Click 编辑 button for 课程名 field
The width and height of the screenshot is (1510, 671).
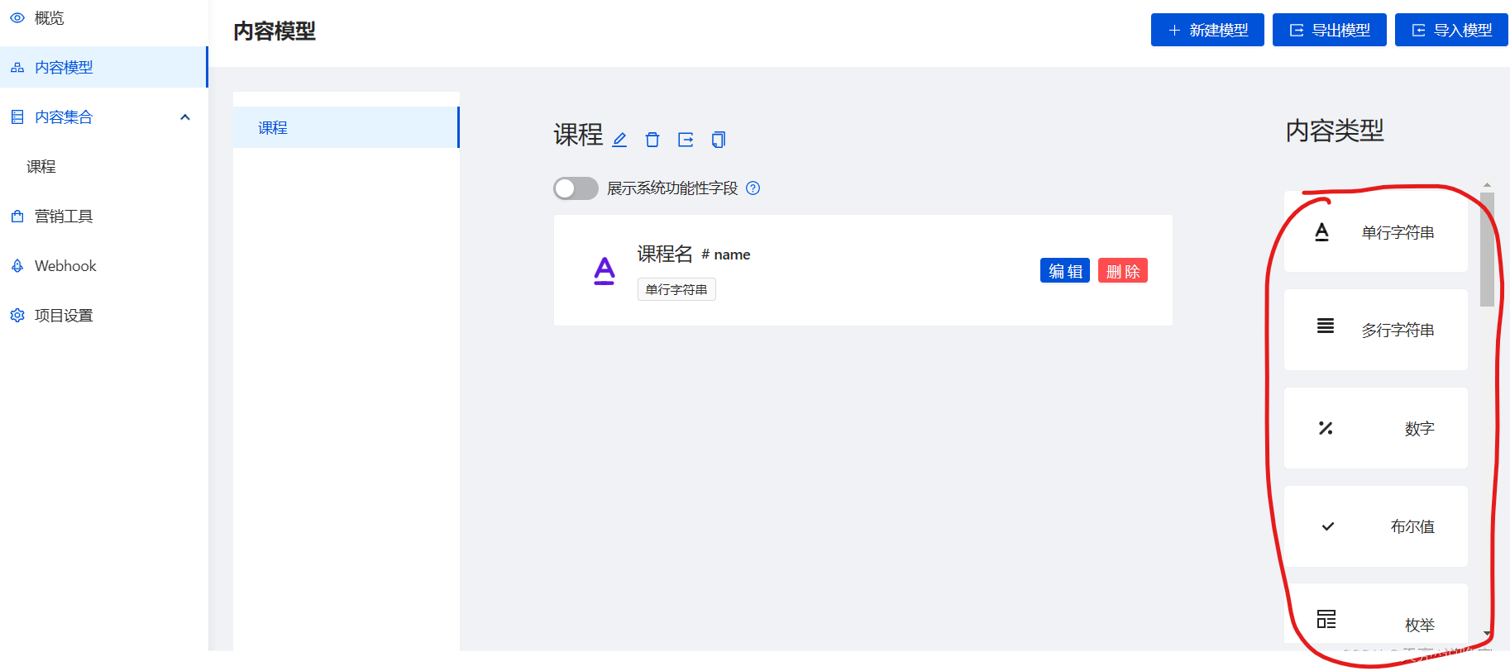click(x=1065, y=270)
